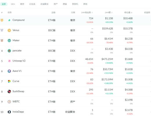Click the rank number 5 cell
The width and height of the screenshot is (151, 116).
(x=2, y=61)
